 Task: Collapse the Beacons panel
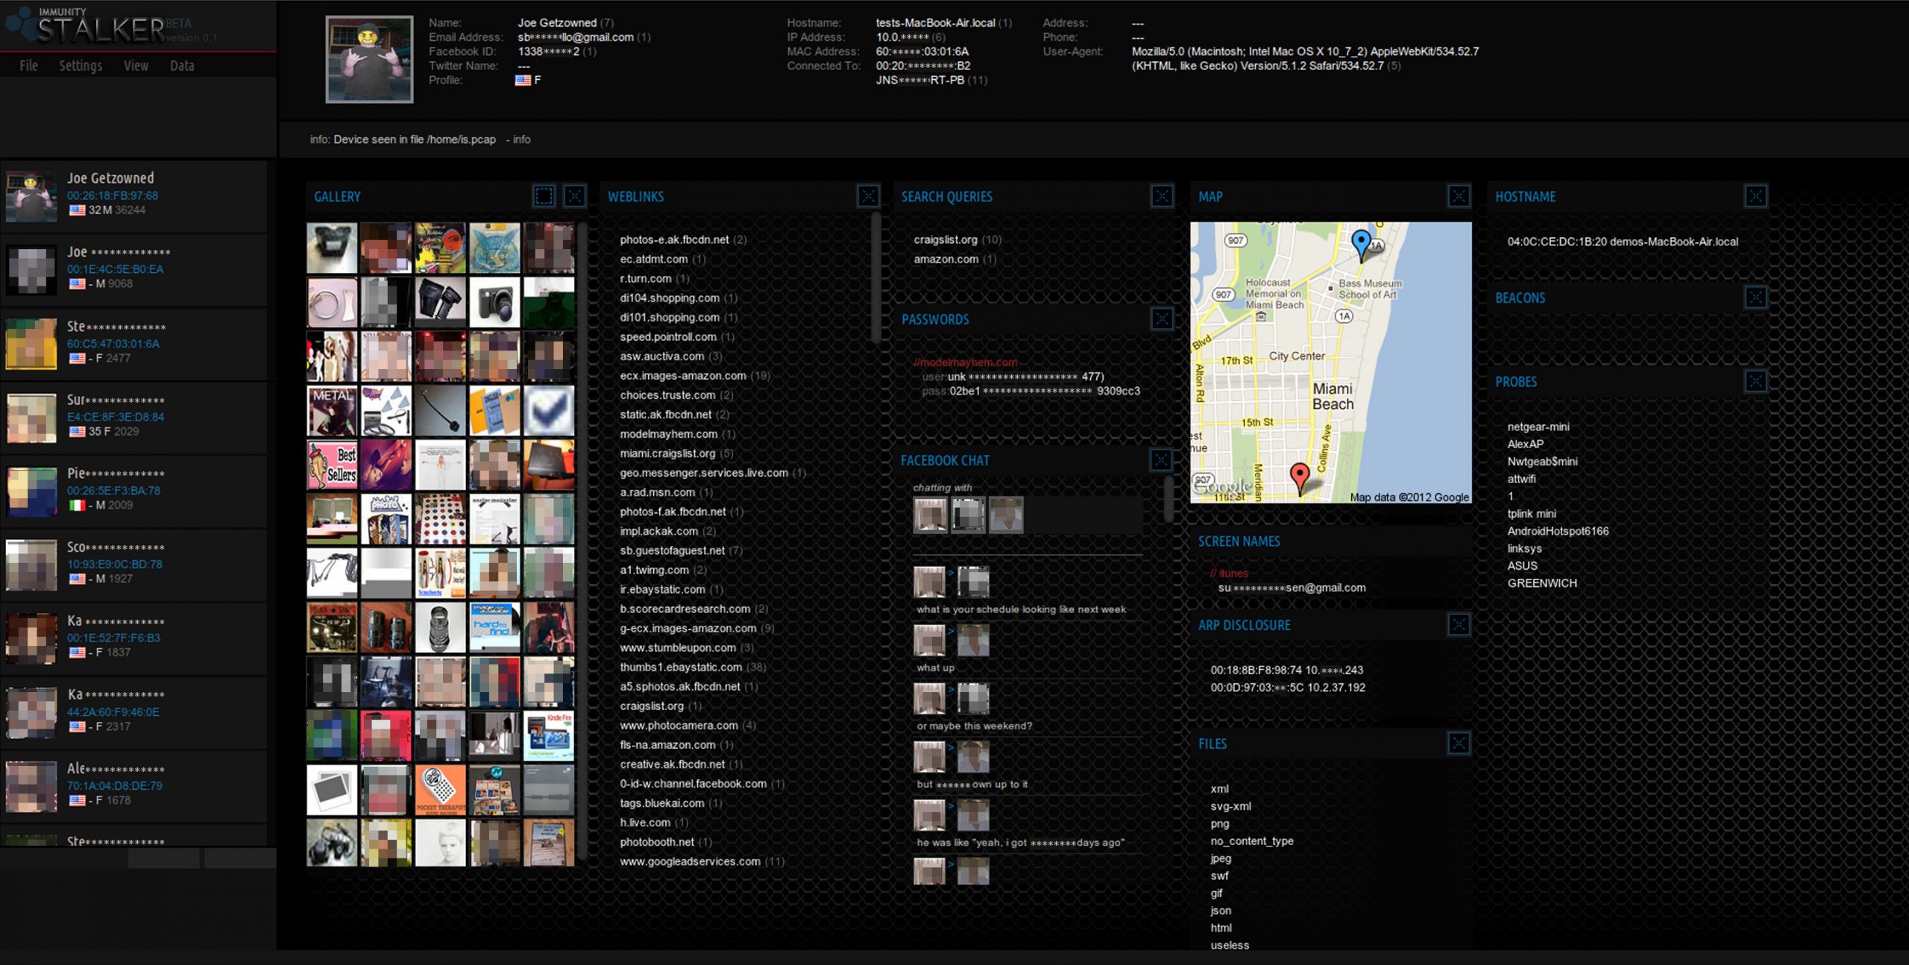1755,298
